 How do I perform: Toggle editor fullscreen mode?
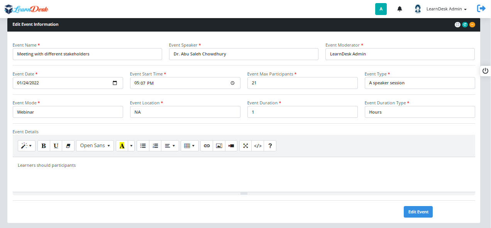tap(245, 146)
